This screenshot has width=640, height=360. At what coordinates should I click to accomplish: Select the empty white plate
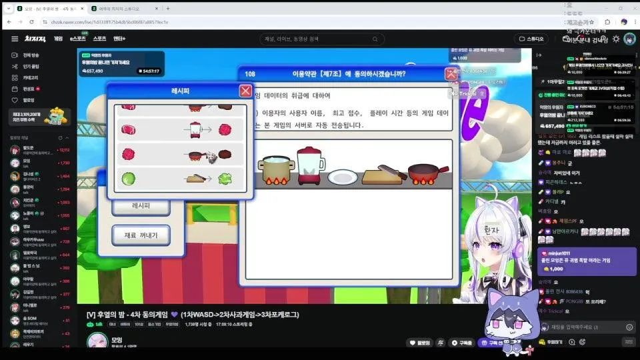coord(343,177)
